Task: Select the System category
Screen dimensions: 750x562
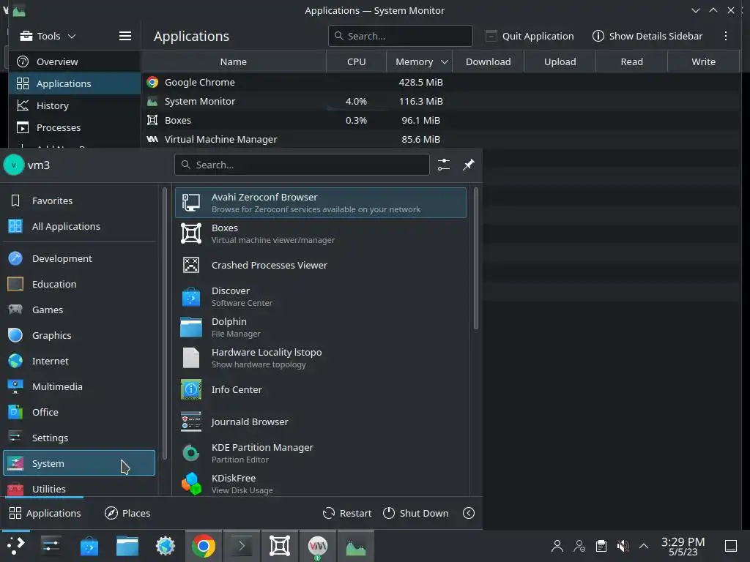Action: point(79,463)
